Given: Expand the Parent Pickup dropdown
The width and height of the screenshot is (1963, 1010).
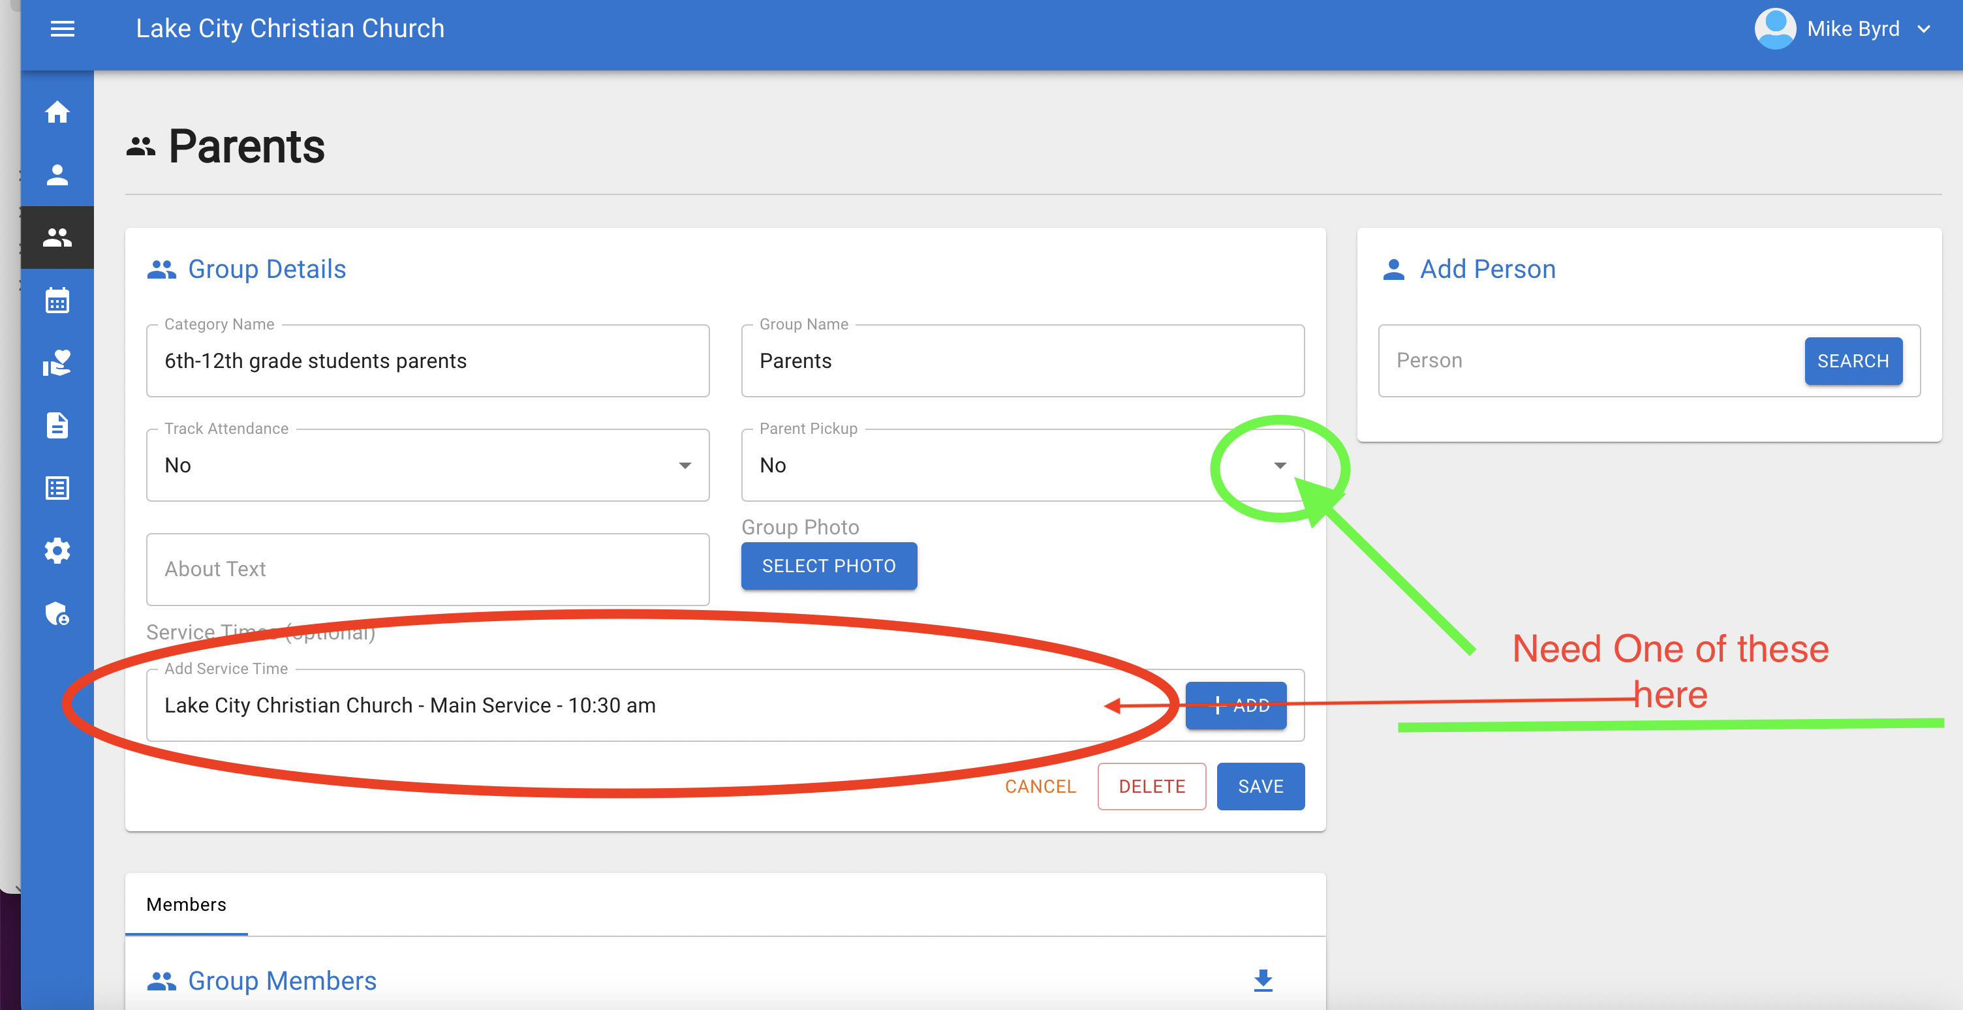Looking at the screenshot, I should [x=1280, y=465].
